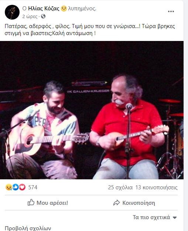Open Προβολή σχολίων to view comments
Viewport: 188px width, 231px height.
(28, 228)
